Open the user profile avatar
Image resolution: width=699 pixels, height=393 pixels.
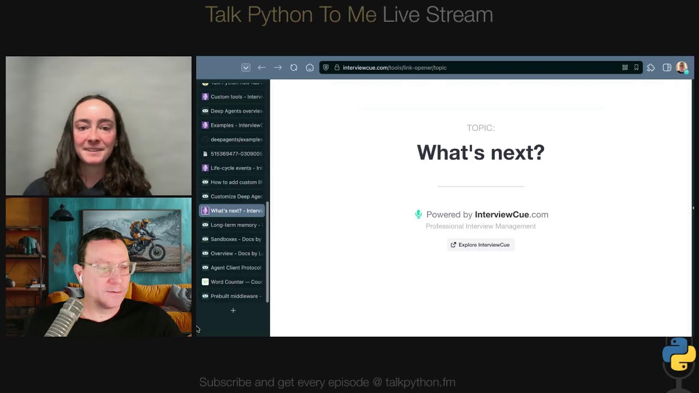point(682,68)
